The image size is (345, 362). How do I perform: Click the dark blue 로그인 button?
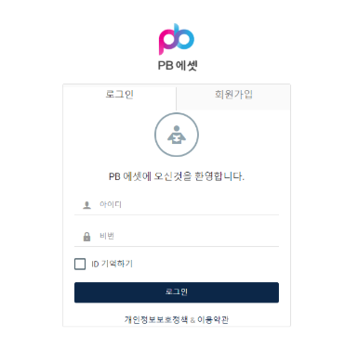(177, 292)
